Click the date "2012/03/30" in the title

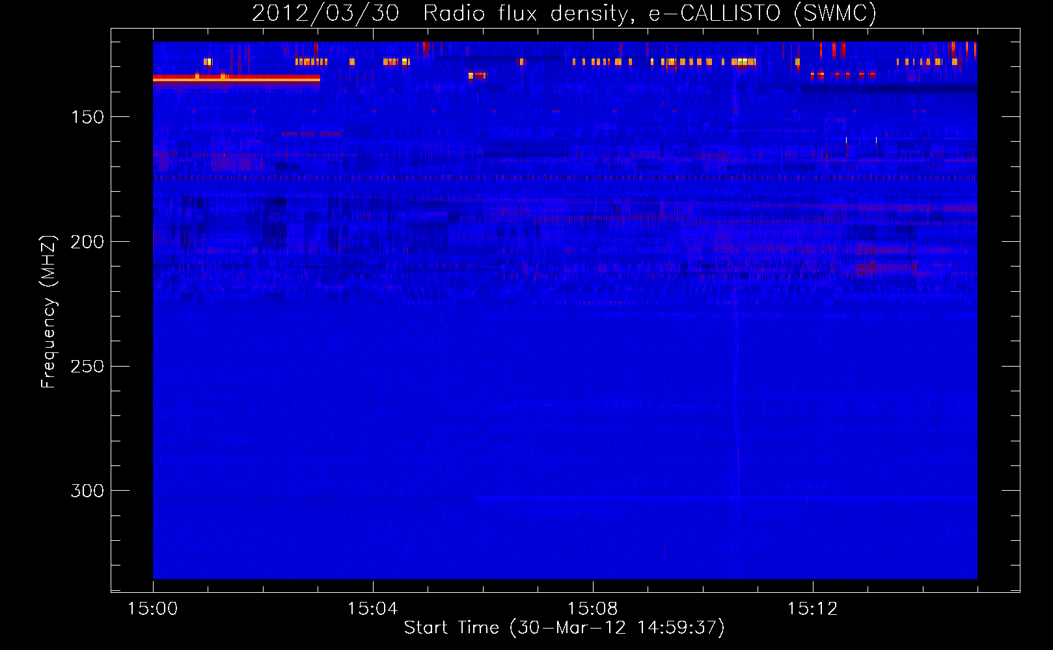(325, 13)
